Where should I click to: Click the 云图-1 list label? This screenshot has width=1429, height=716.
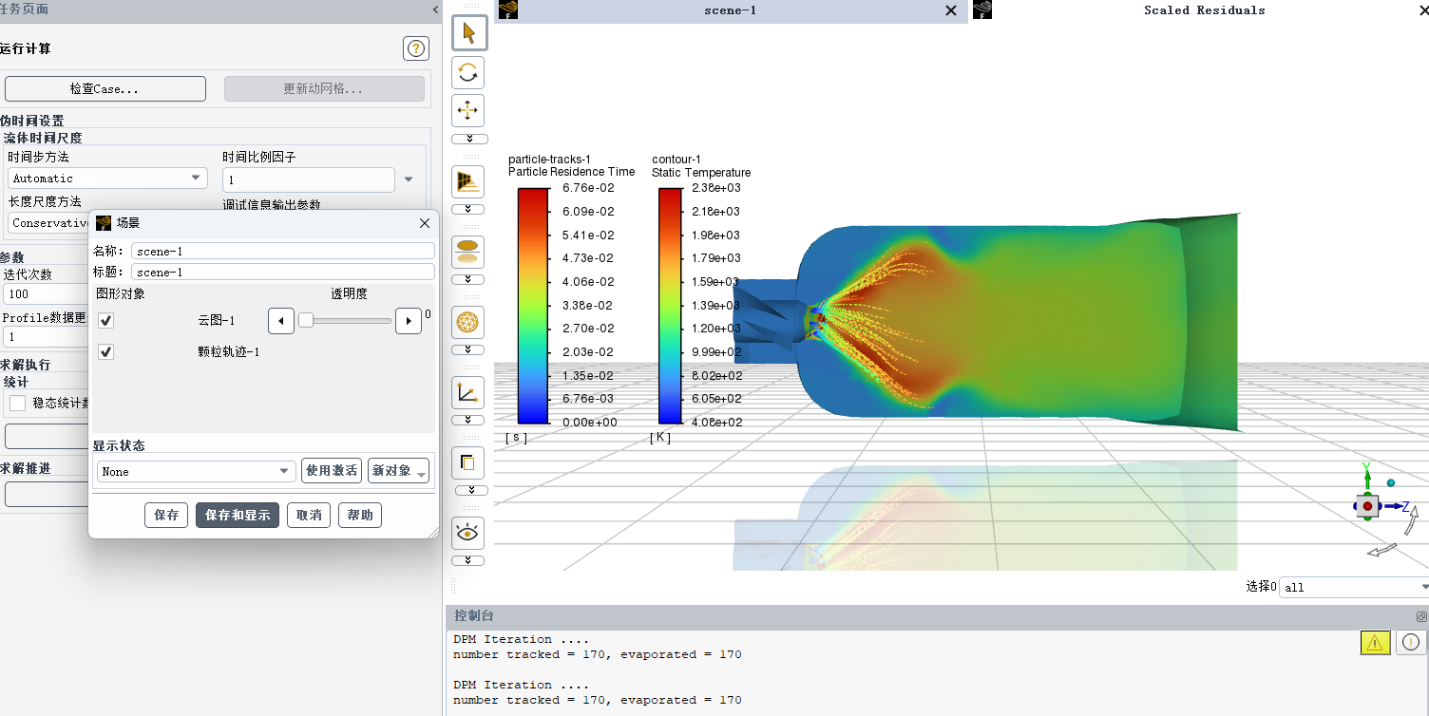point(217,321)
